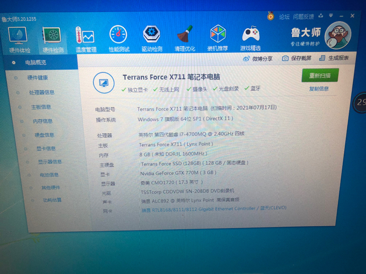366x274 pixels.
Task: Click the Terrans Force X711 笔记本电脑 heading
Action: pos(171,77)
